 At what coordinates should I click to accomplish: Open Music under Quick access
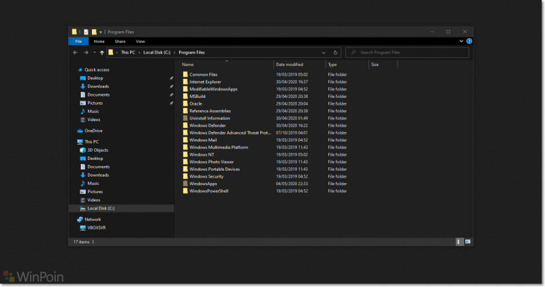pyautogui.click(x=93, y=112)
